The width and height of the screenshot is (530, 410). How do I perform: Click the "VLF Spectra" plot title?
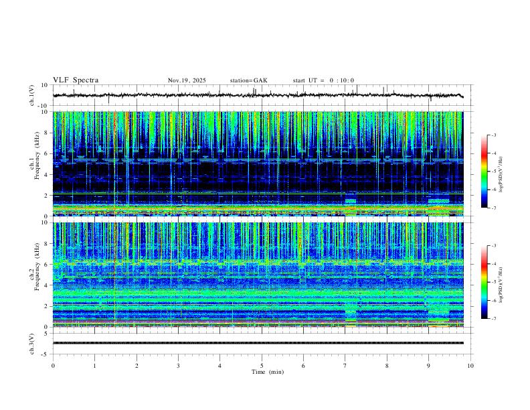pyautogui.click(x=76, y=80)
